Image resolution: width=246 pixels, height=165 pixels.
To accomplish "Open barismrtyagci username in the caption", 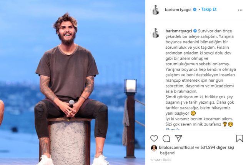I will point(179,31).
